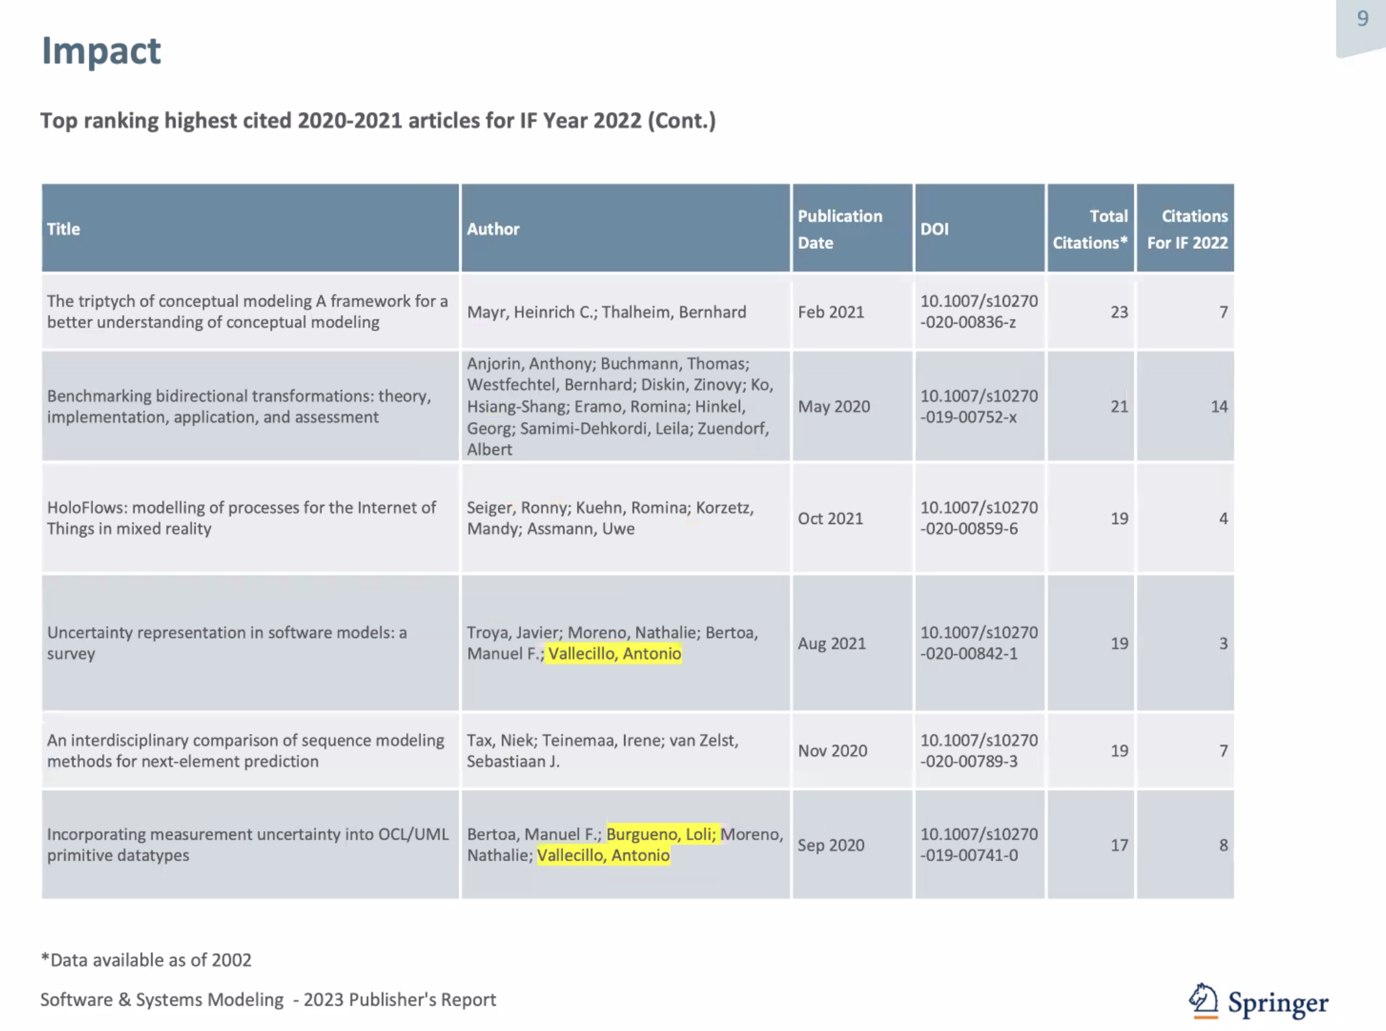Click highlighted Burgueno, Loli author name
The width and height of the screenshot is (1386, 1031).
[662, 834]
